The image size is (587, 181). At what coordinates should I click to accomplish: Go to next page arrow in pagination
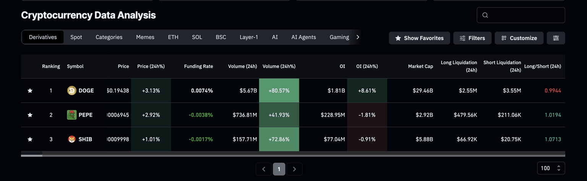[x=294, y=169]
